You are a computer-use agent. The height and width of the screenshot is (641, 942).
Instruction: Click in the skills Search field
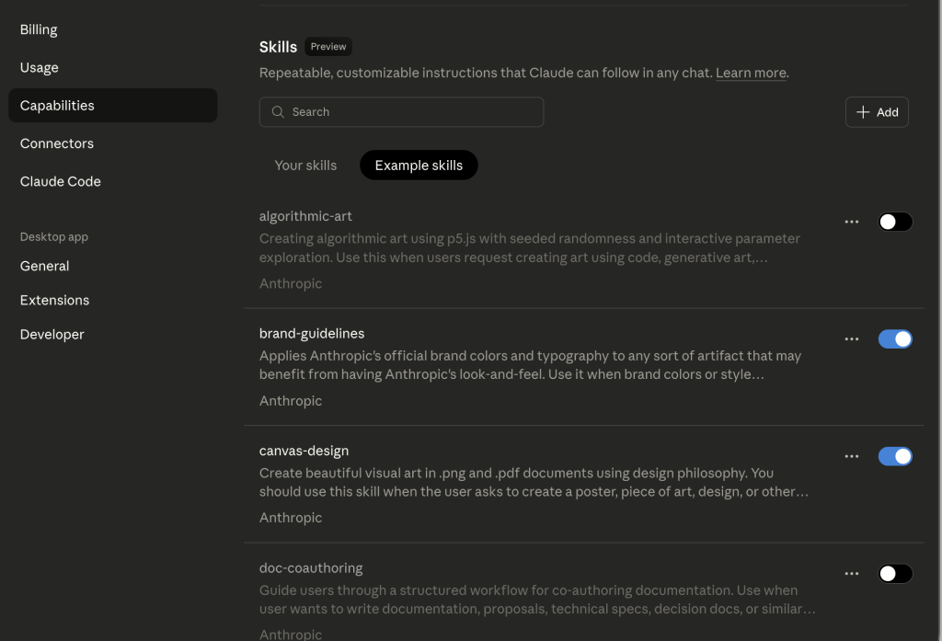(414, 112)
